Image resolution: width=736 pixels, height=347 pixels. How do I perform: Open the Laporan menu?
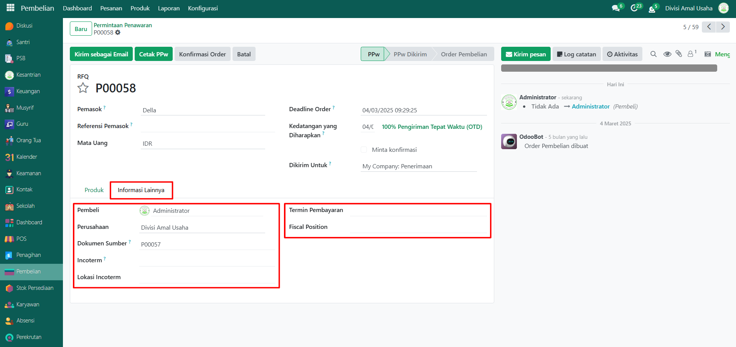168,8
